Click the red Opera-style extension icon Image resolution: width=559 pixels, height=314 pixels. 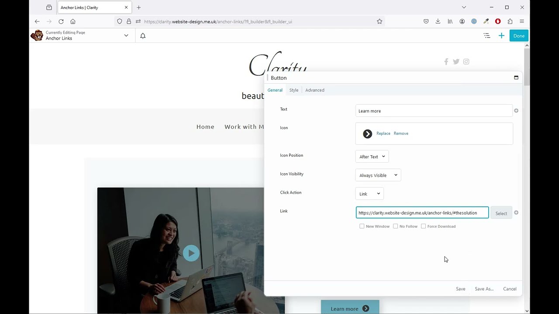point(498,21)
